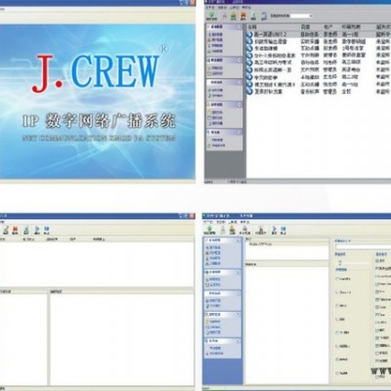Image resolution: width=391 pixels, height=391 pixels.
Task: Collapse the bottom sidebar panel in bottom-right window
Action: click(x=239, y=341)
